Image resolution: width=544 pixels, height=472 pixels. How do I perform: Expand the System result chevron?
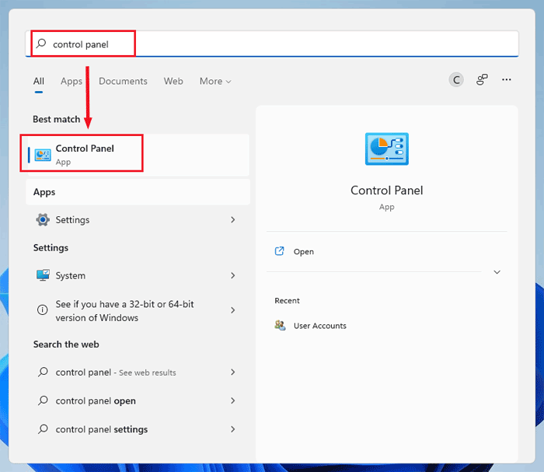tap(233, 275)
